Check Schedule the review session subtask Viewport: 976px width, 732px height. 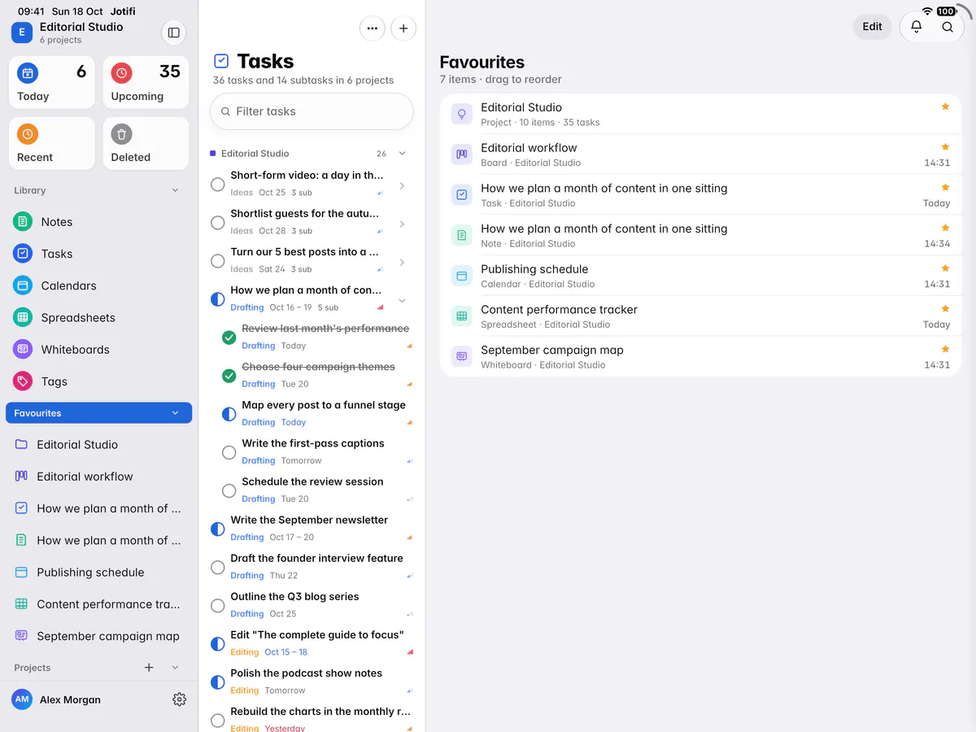[x=229, y=490]
